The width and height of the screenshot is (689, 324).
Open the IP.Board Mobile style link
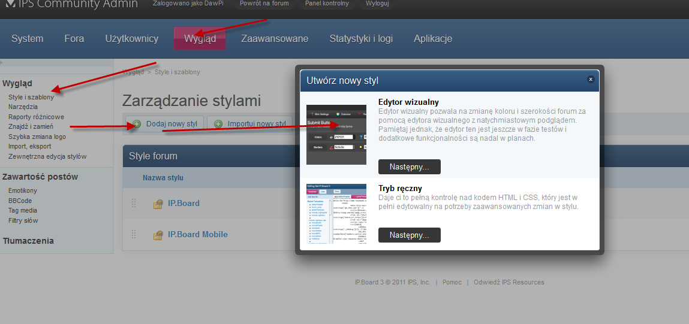tap(198, 234)
